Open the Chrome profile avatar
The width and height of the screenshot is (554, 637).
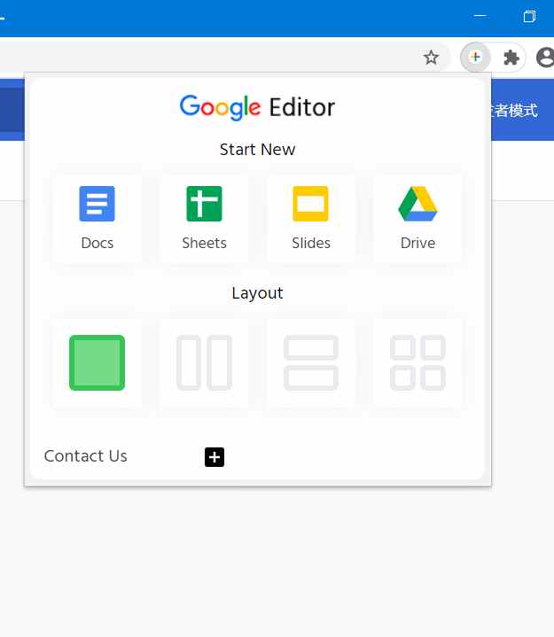pyautogui.click(x=546, y=58)
